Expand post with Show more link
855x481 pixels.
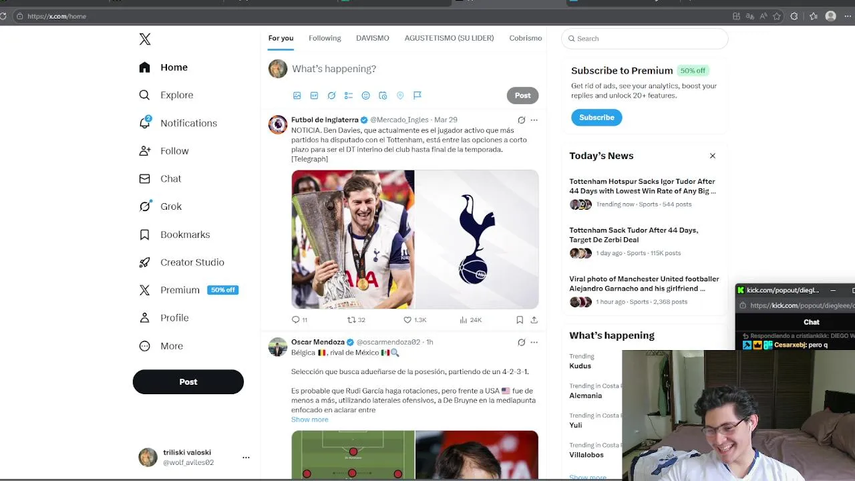(x=309, y=420)
